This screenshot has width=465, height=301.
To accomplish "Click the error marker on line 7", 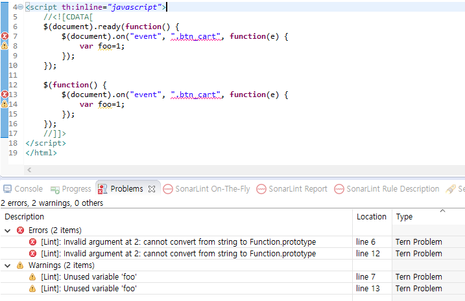I will pyautogui.click(x=5, y=36).
